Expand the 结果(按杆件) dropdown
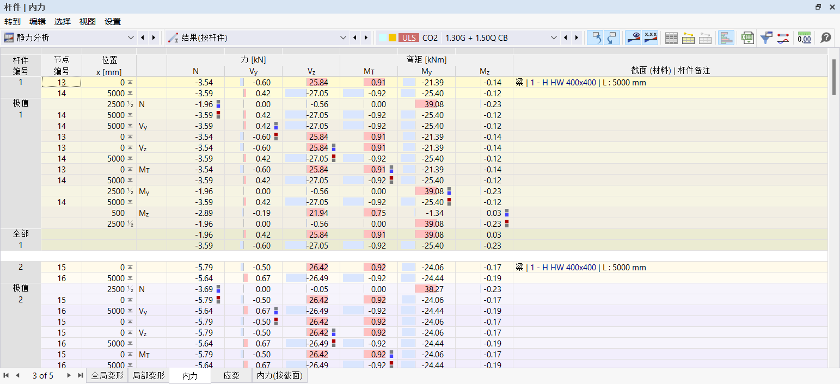 (343, 38)
